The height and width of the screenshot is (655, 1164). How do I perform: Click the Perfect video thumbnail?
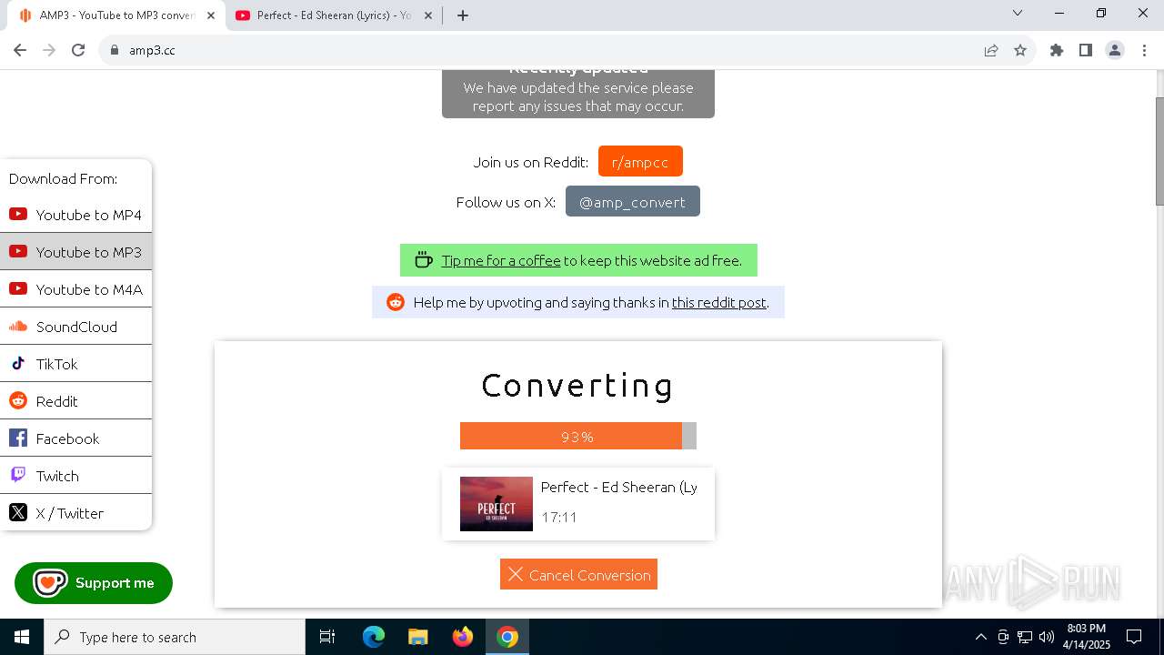tap(497, 504)
